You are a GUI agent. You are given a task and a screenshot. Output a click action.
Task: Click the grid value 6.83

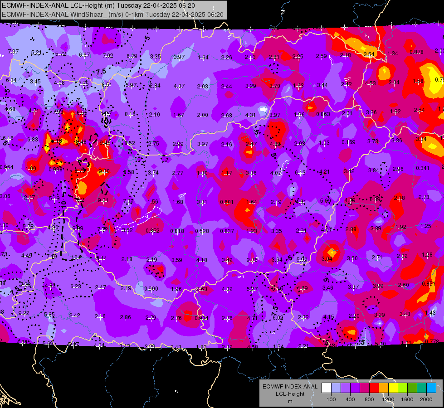[x=33, y=140]
